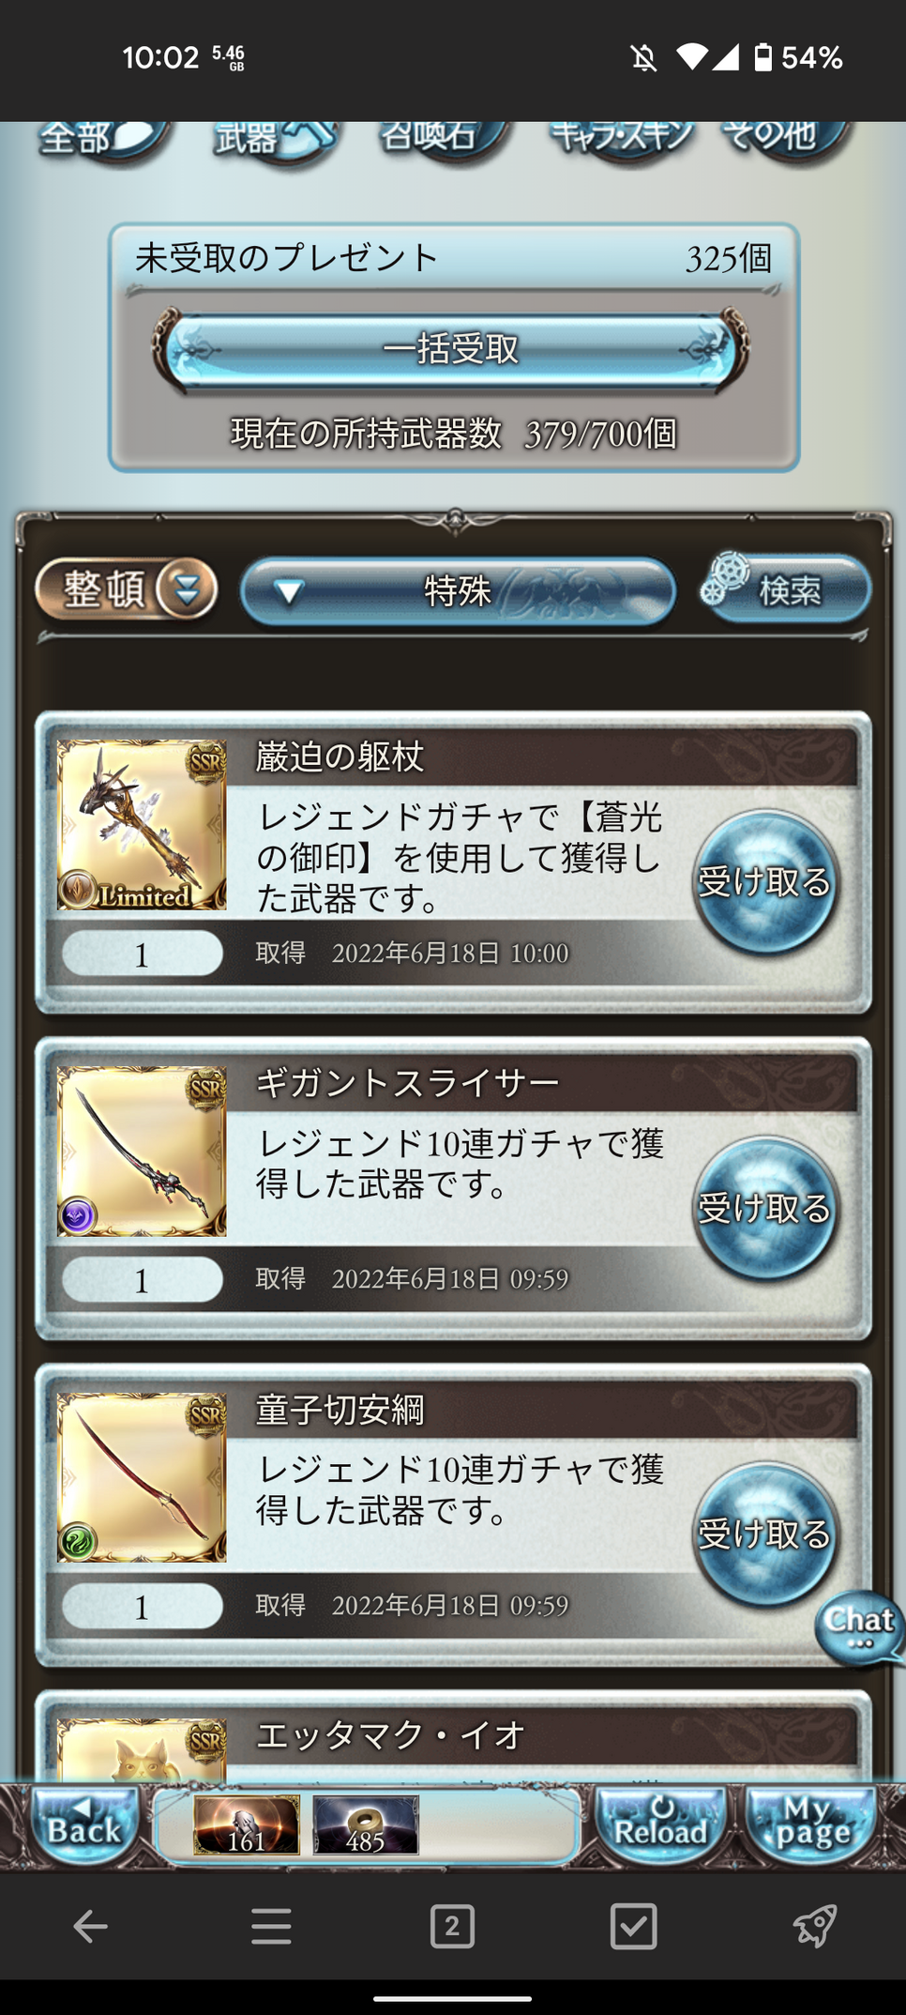Switch to the 武器 tab

click(272, 139)
